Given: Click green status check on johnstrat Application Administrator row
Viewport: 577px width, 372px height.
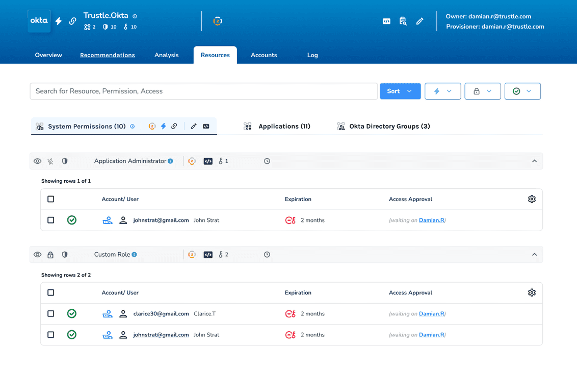Looking at the screenshot, I should coord(72,220).
